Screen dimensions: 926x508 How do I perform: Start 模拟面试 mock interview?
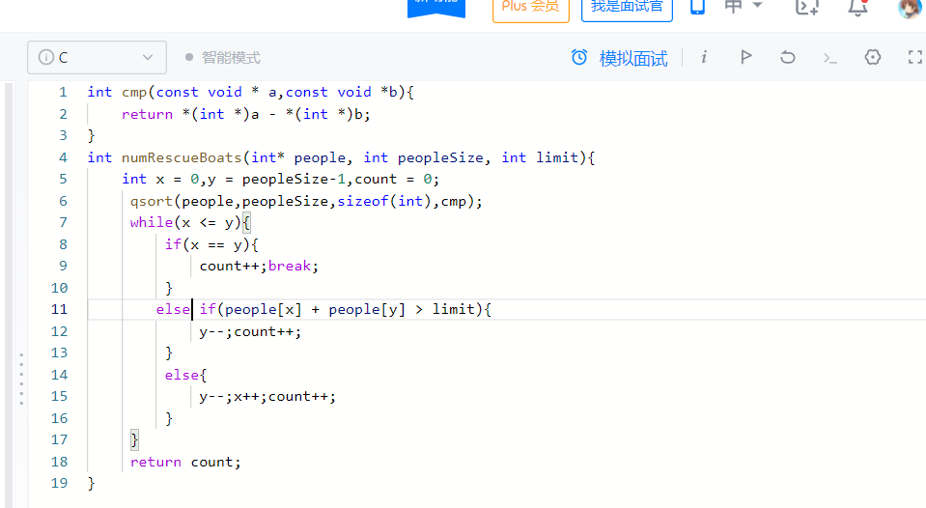(633, 58)
